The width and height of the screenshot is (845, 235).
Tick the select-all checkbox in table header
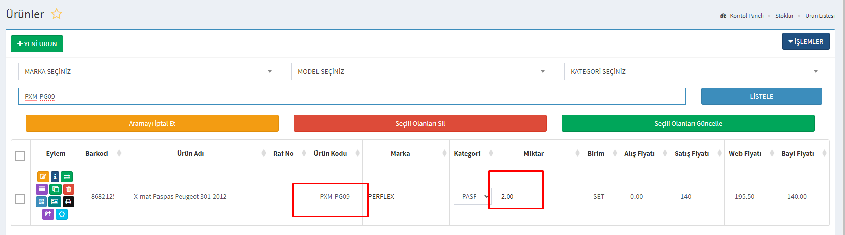[x=20, y=156]
